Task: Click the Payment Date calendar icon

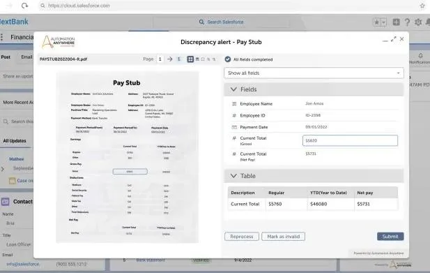Action: pyautogui.click(x=234, y=127)
